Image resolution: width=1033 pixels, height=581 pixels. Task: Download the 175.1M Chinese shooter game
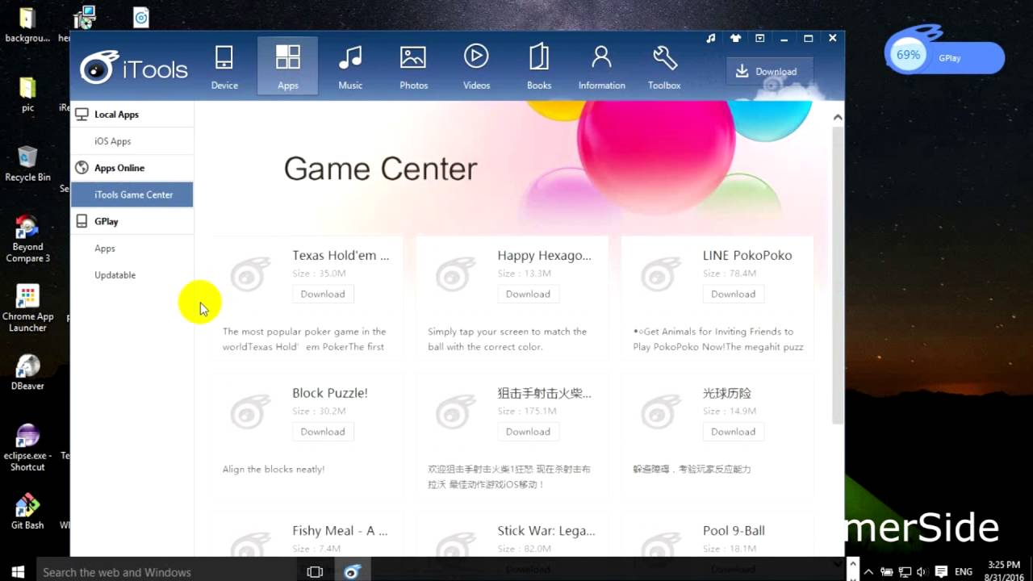[528, 432]
